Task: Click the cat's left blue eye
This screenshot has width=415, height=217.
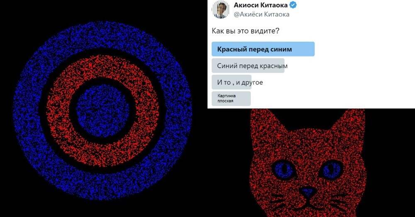Action: coord(284,169)
